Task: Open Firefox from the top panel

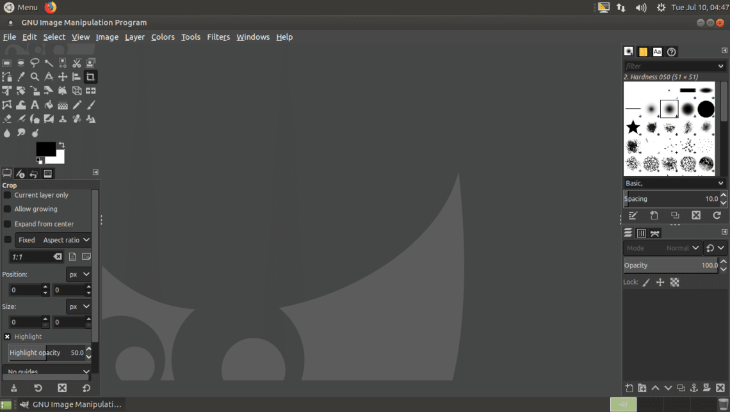Action: (x=51, y=7)
